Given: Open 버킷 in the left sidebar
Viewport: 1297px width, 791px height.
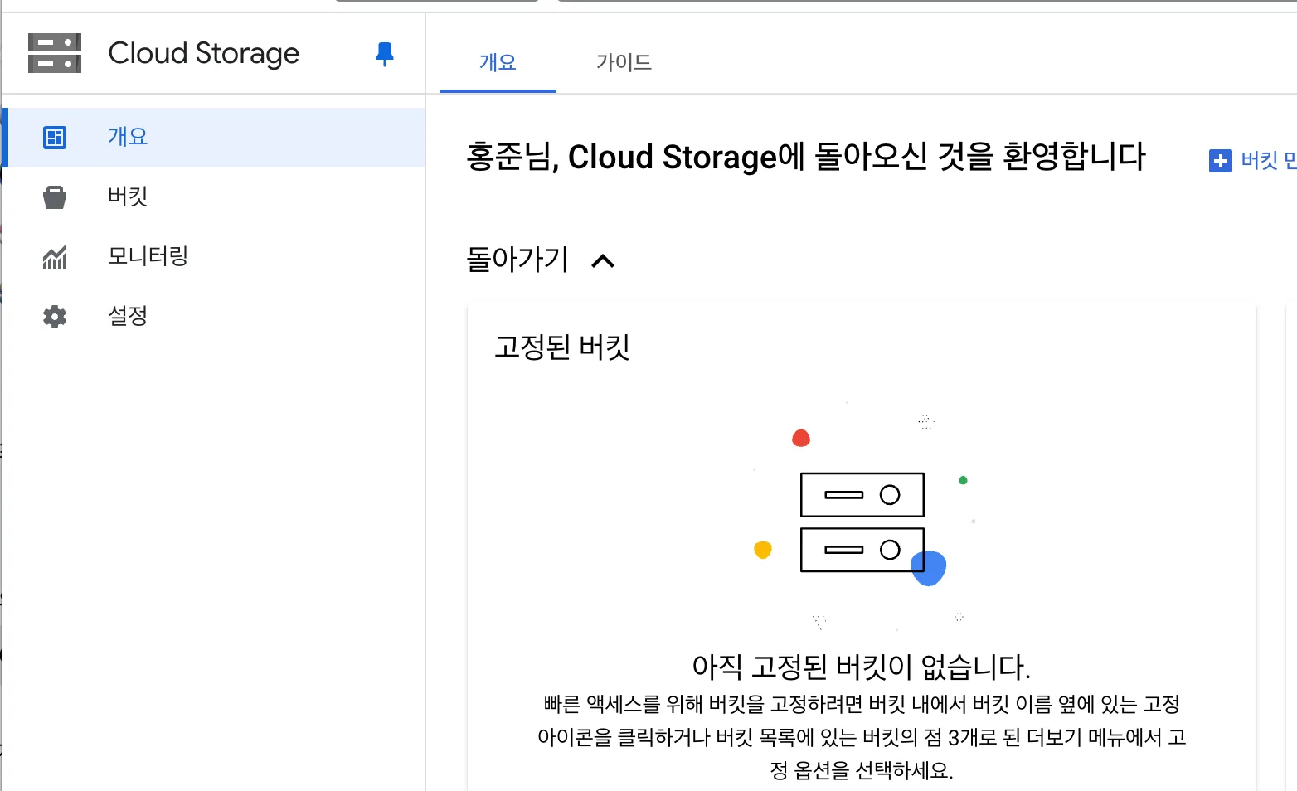Looking at the screenshot, I should (214, 197).
